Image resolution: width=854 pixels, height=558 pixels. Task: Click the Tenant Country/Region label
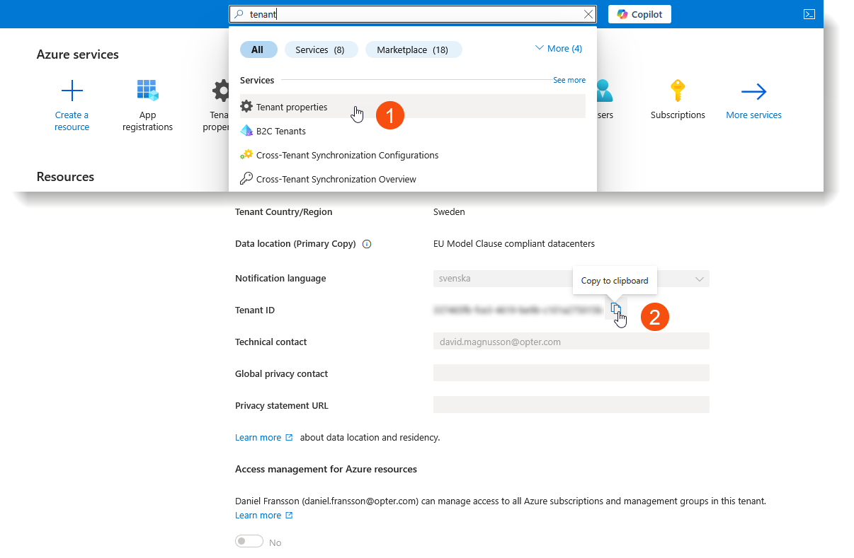[x=283, y=212]
